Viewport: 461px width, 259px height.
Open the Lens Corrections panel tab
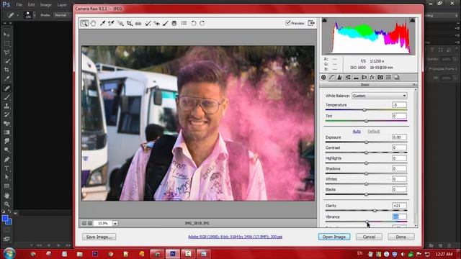pyautogui.click(x=364, y=77)
